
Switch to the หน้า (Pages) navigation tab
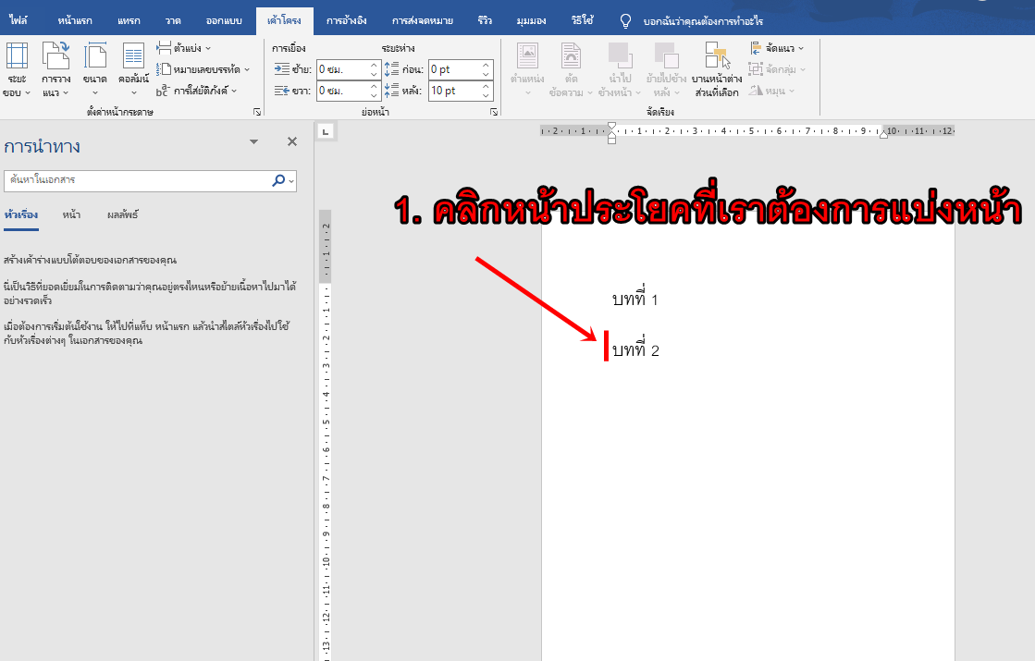tap(71, 214)
